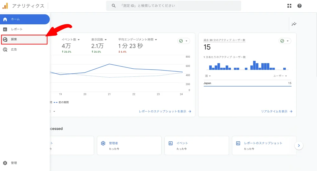Click the Insights sparkline icon
The height and width of the screenshot is (171, 317).
[294, 24]
